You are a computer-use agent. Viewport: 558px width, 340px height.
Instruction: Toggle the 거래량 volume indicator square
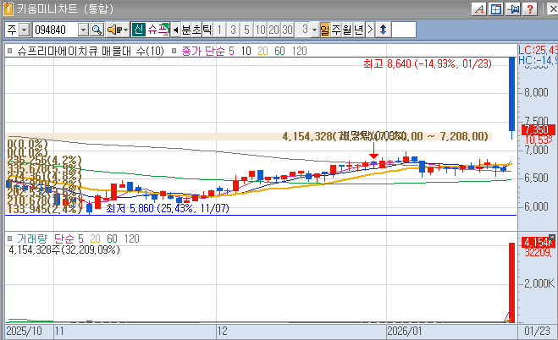[9, 239]
